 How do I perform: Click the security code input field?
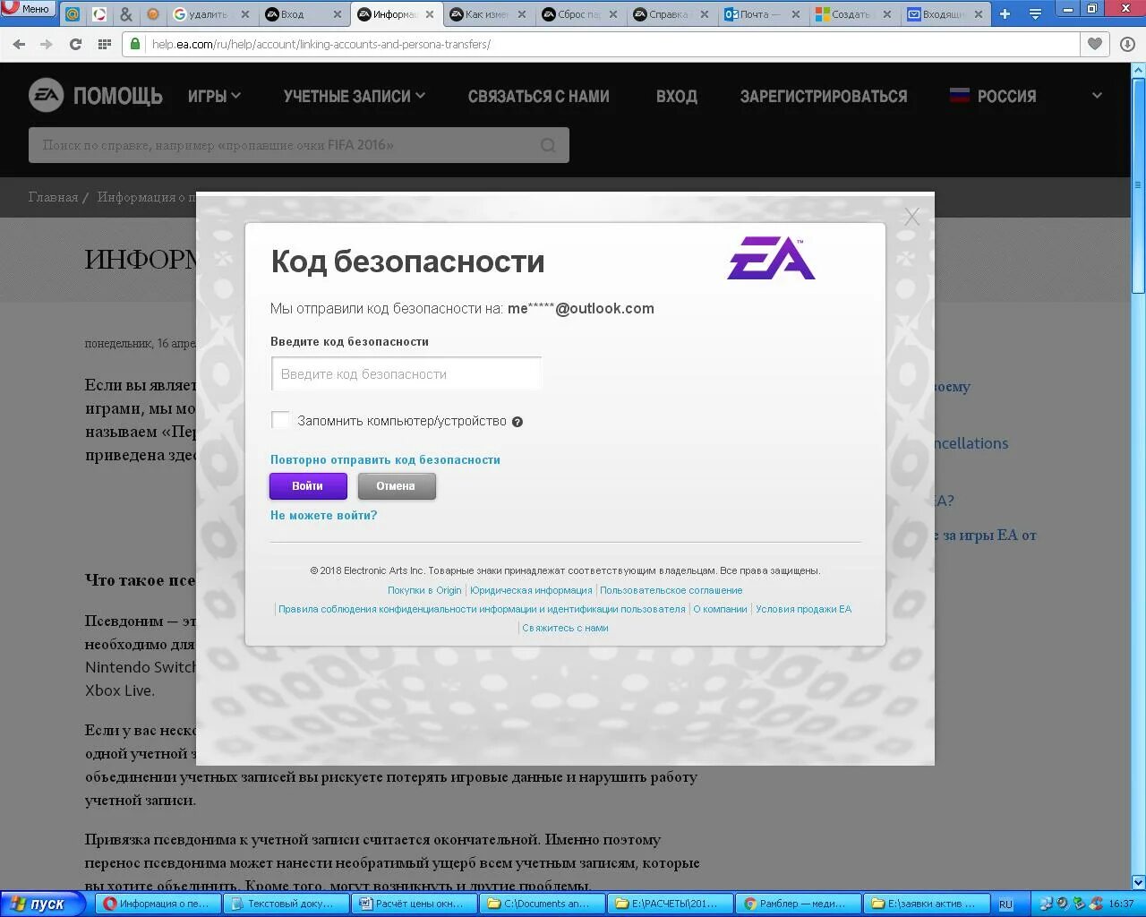point(406,373)
